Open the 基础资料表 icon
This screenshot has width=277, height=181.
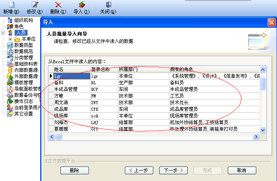(10, 64)
